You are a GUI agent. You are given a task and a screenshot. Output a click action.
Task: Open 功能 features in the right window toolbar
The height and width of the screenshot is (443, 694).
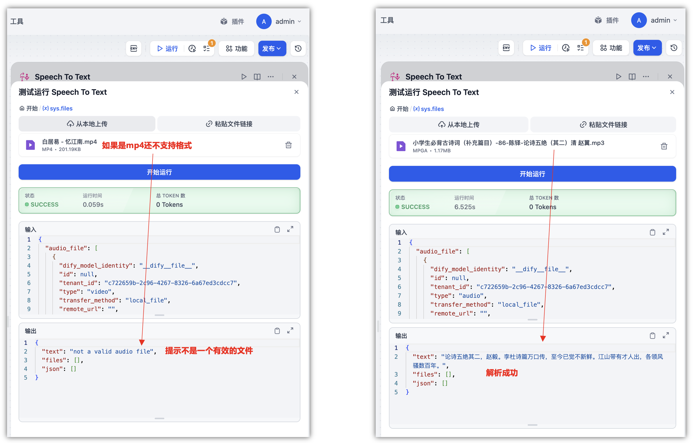(x=611, y=48)
